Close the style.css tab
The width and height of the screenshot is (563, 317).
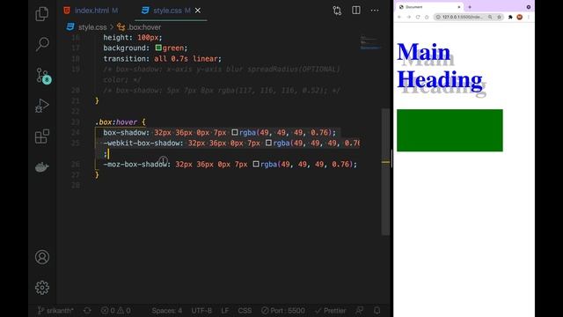click(198, 11)
